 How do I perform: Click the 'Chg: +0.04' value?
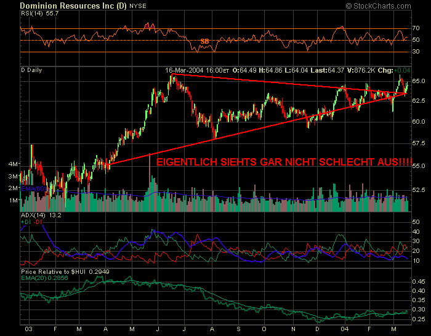(x=394, y=70)
